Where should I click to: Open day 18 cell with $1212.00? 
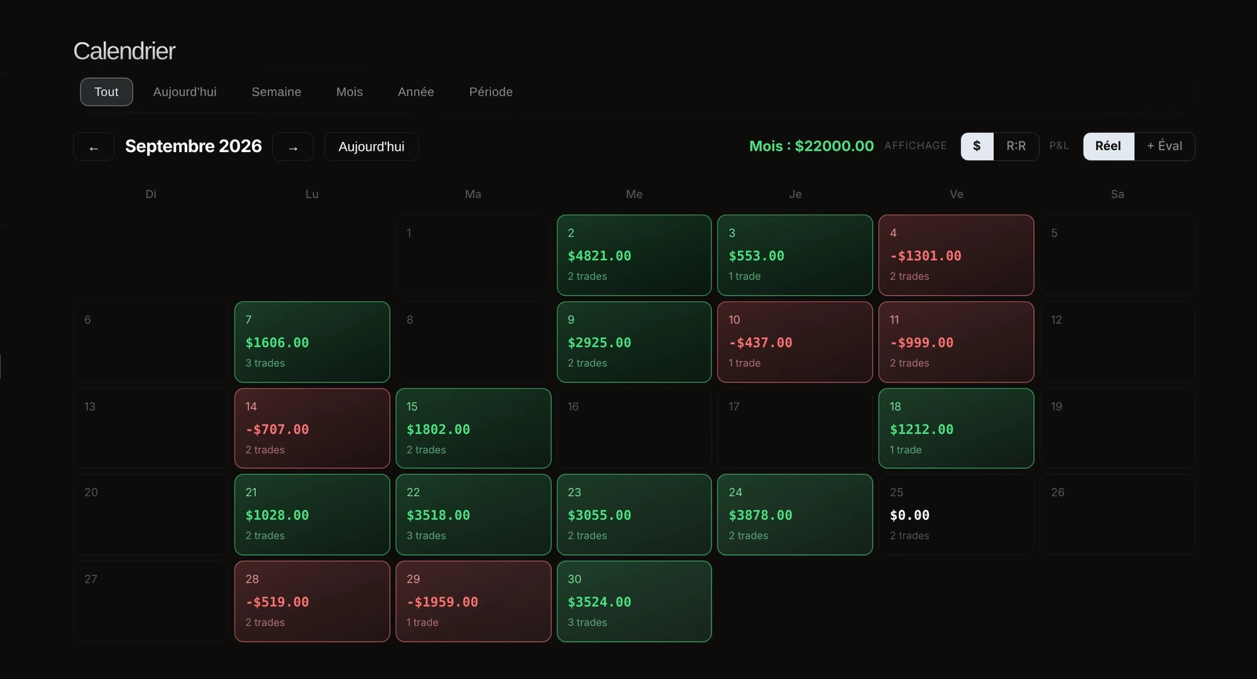pos(956,428)
